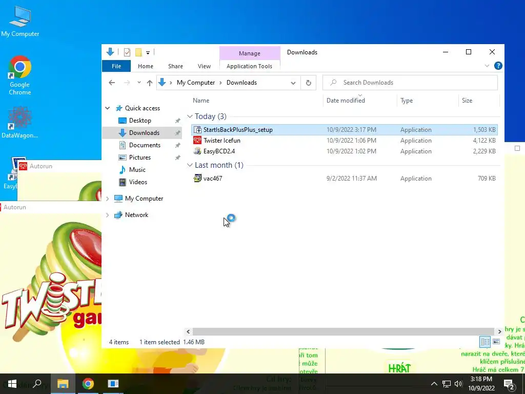Select vac467 file
The width and height of the screenshot is (525, 394).
(x=344, y=179)
